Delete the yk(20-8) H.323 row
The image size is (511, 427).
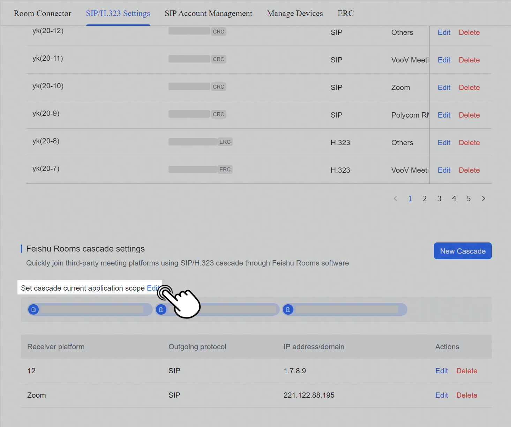pos(469,143)
